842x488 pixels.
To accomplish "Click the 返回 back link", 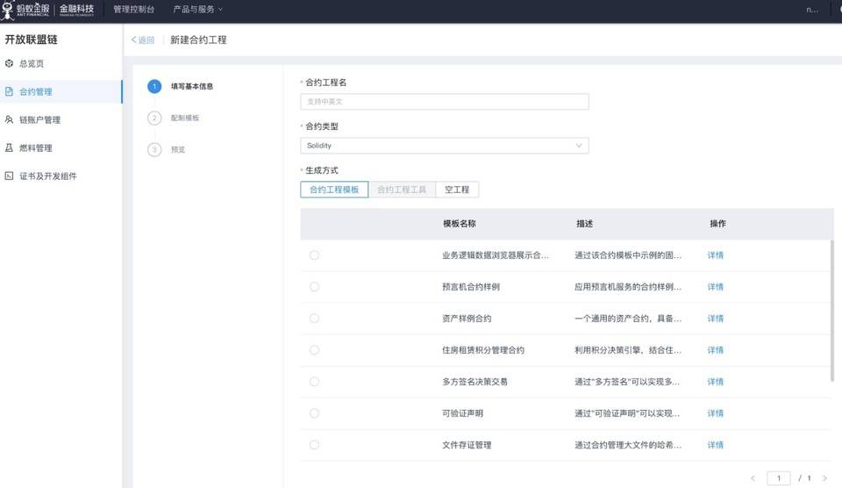I will (143, 39).
